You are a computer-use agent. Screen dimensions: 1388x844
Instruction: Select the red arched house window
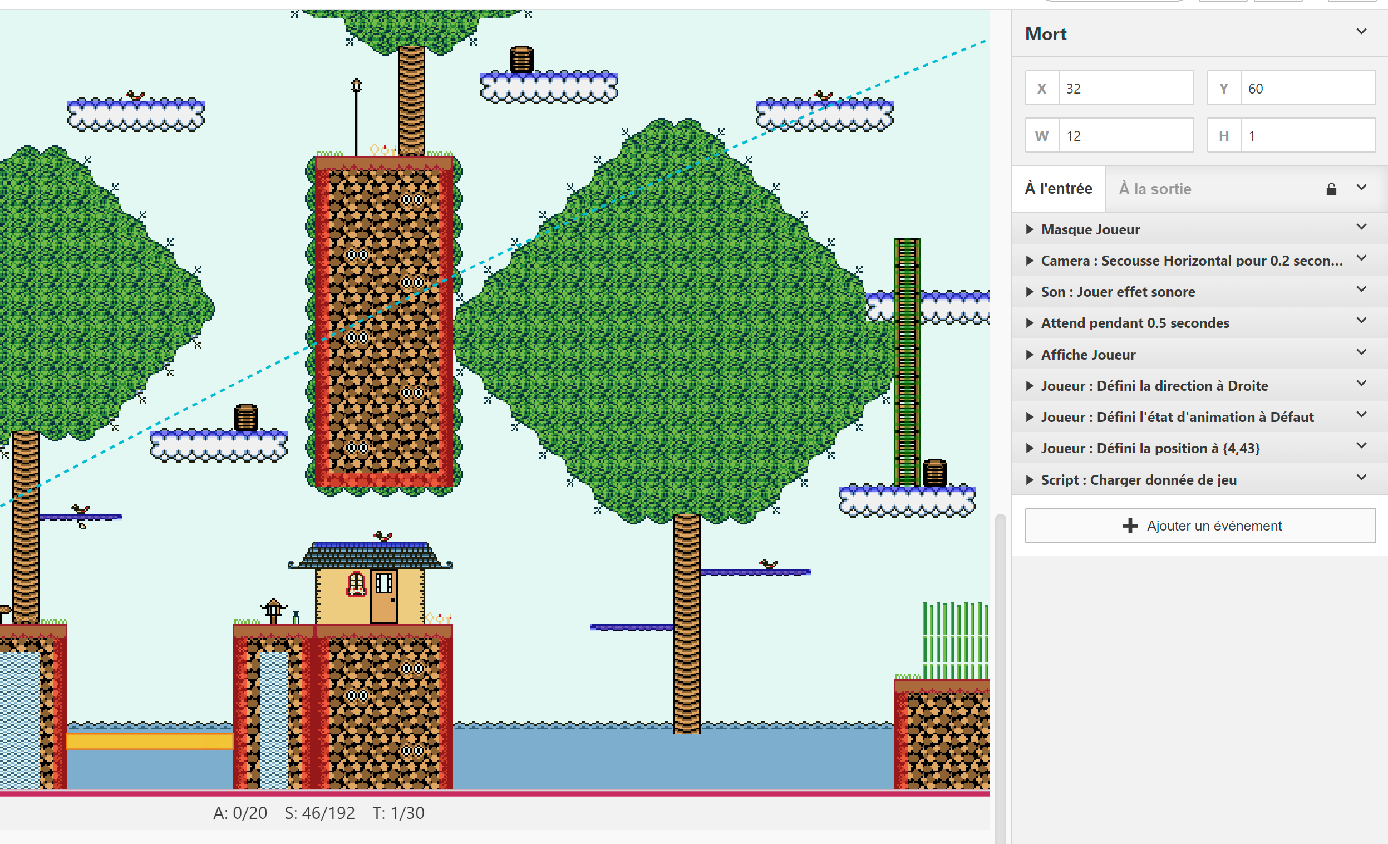pos(356,583)
